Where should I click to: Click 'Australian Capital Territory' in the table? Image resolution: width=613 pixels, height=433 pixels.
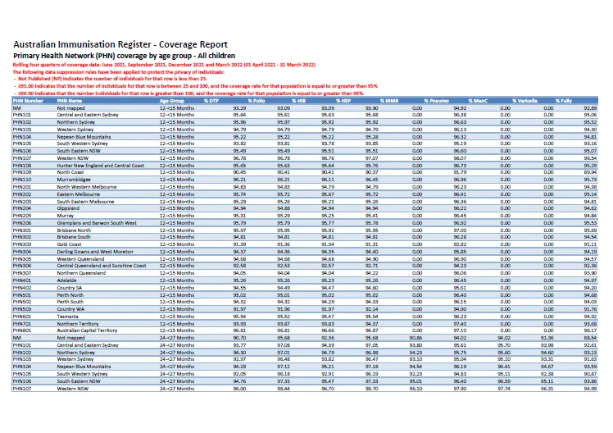tap(87, 330)
